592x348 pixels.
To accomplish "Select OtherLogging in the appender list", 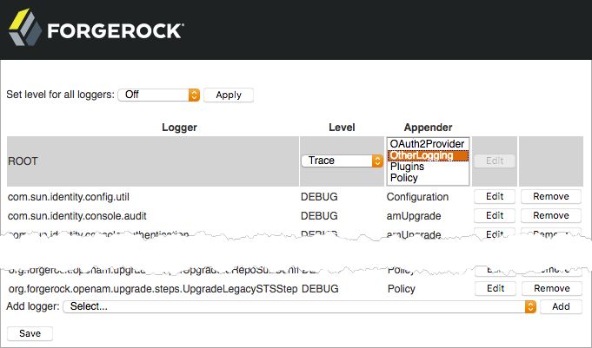I will coord(428,155).
